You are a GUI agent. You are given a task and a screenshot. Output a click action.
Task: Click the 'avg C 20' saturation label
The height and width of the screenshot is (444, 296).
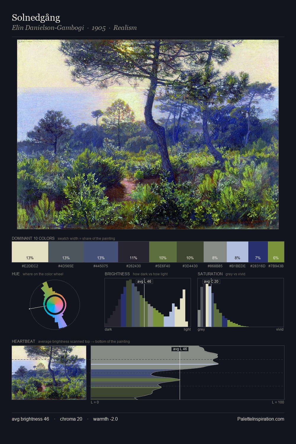(x=211, y=281)
